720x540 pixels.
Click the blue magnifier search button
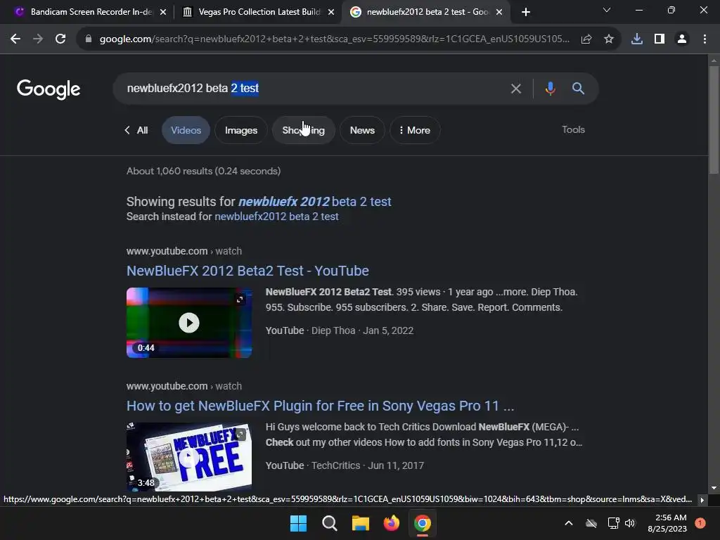click(x=578, y=88)
